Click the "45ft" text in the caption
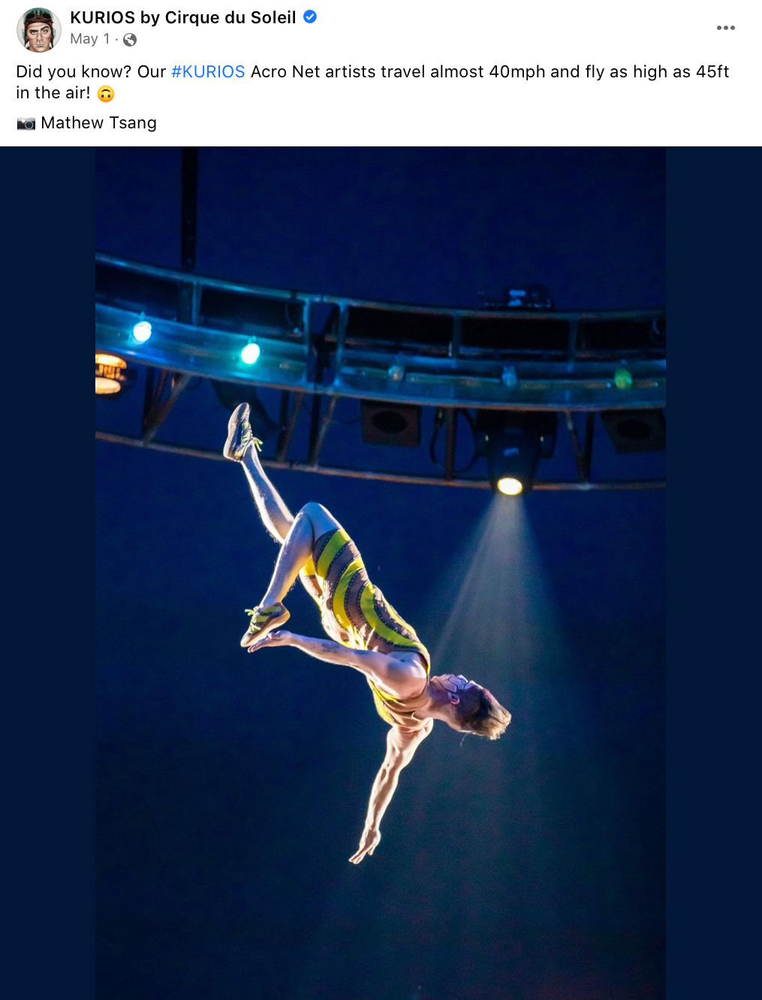This screenshot has height=1000, width=762. pos(712,72)
